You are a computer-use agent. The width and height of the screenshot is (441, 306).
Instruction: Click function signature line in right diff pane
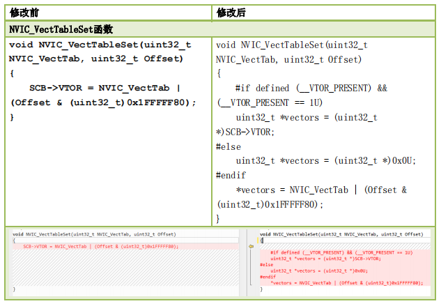(x=341, y=234)
